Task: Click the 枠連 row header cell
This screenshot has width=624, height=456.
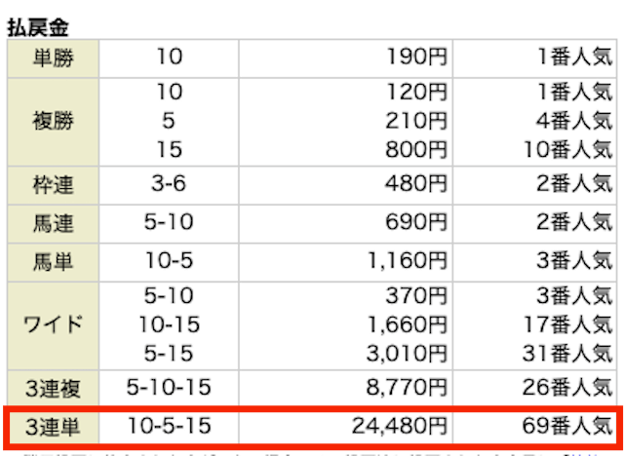Action: (53, 185)
